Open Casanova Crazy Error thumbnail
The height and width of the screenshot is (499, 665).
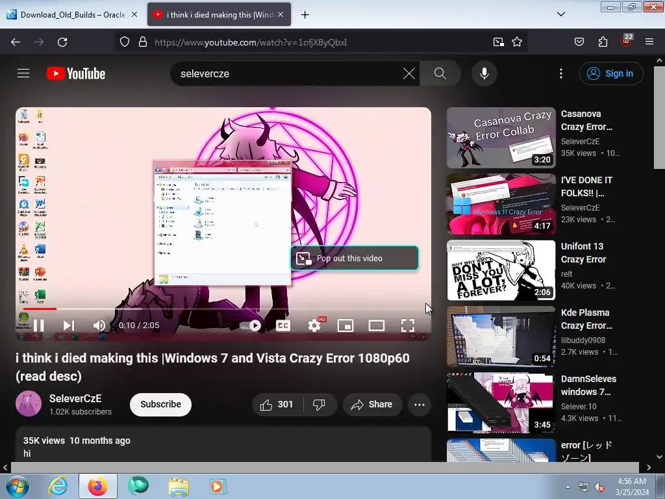[501, 138]
